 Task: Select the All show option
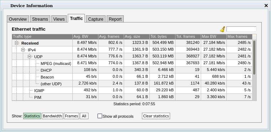(x=84, y=116)
